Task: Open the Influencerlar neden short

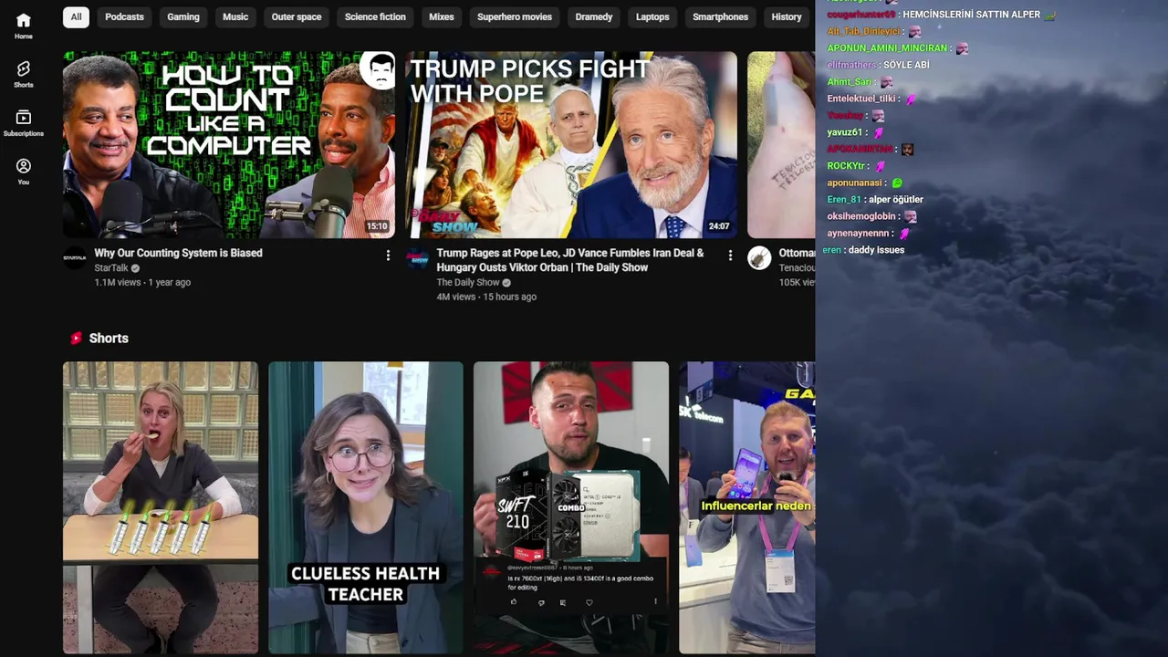Action: click(x=747, y=507)
